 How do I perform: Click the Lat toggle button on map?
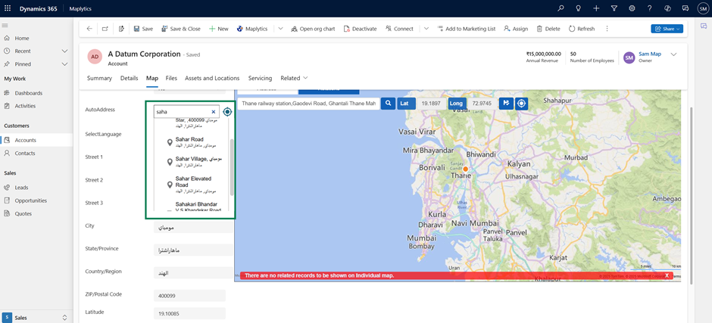[406, 103]
